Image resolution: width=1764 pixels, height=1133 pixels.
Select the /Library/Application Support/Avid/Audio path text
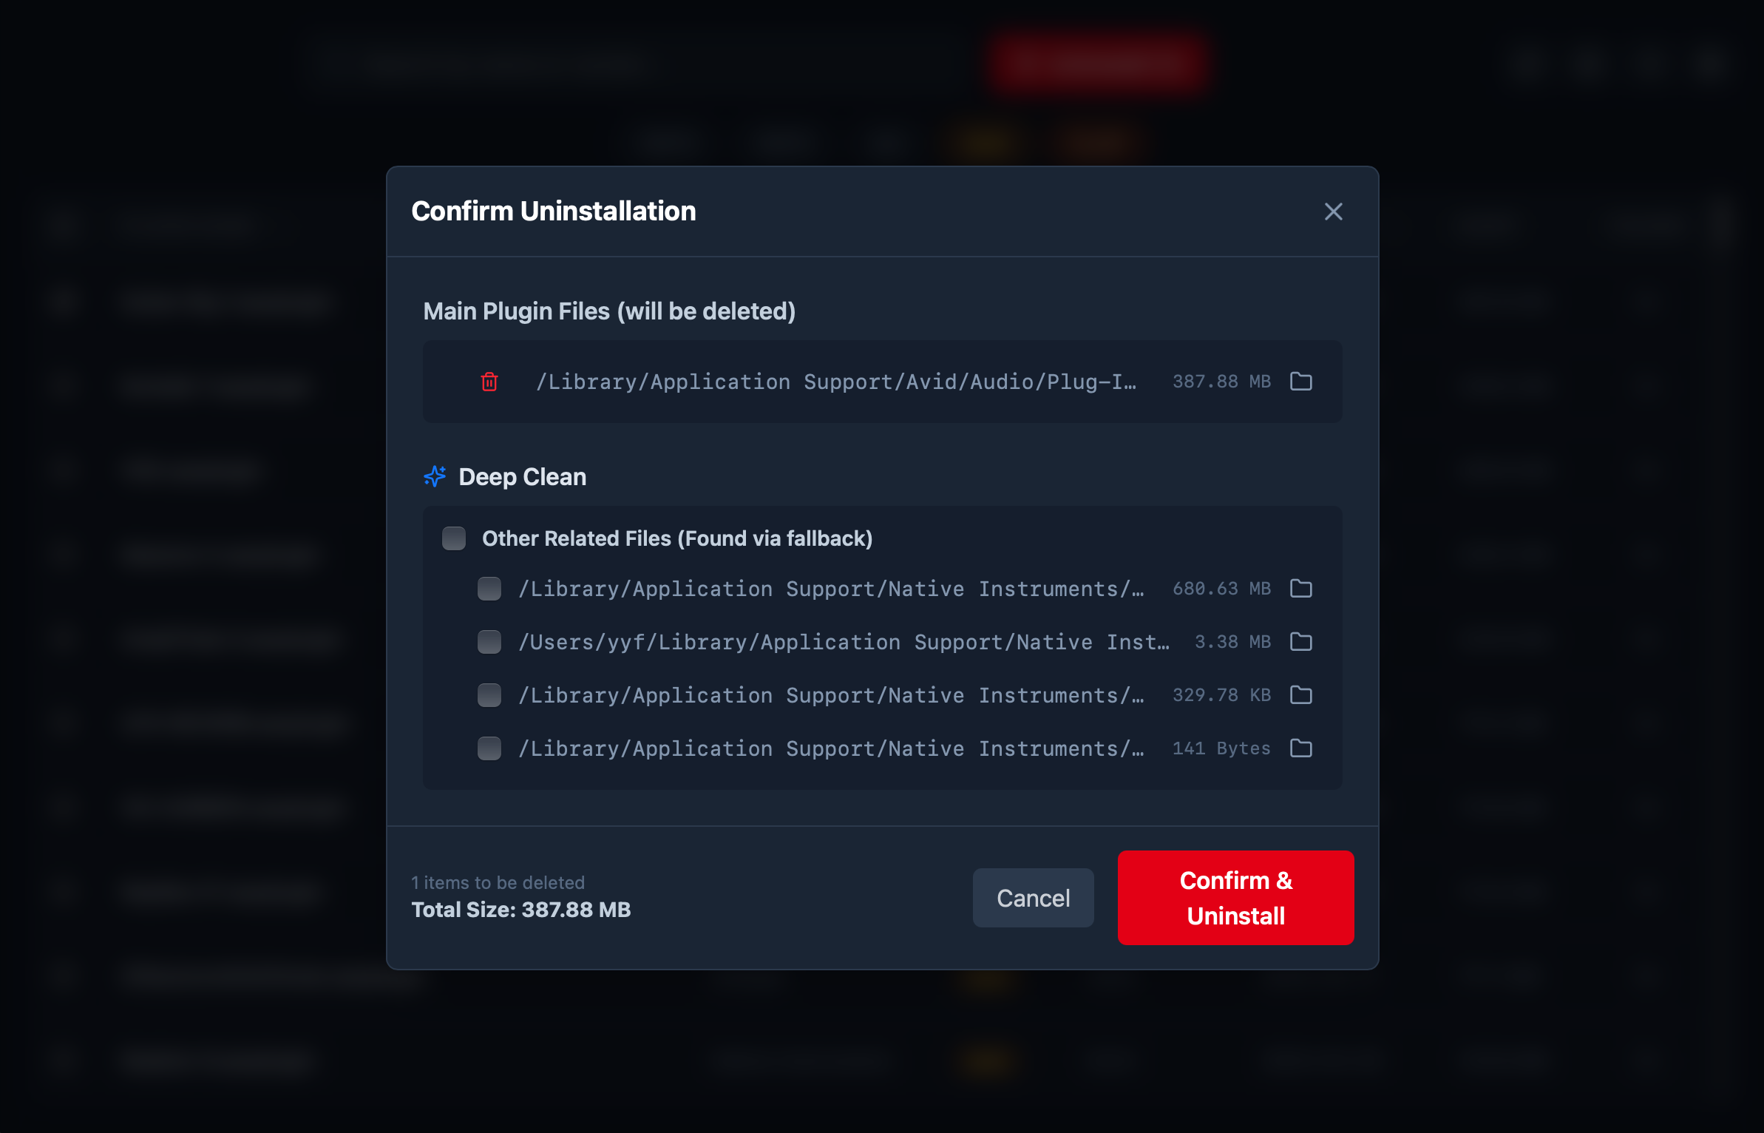836,382
